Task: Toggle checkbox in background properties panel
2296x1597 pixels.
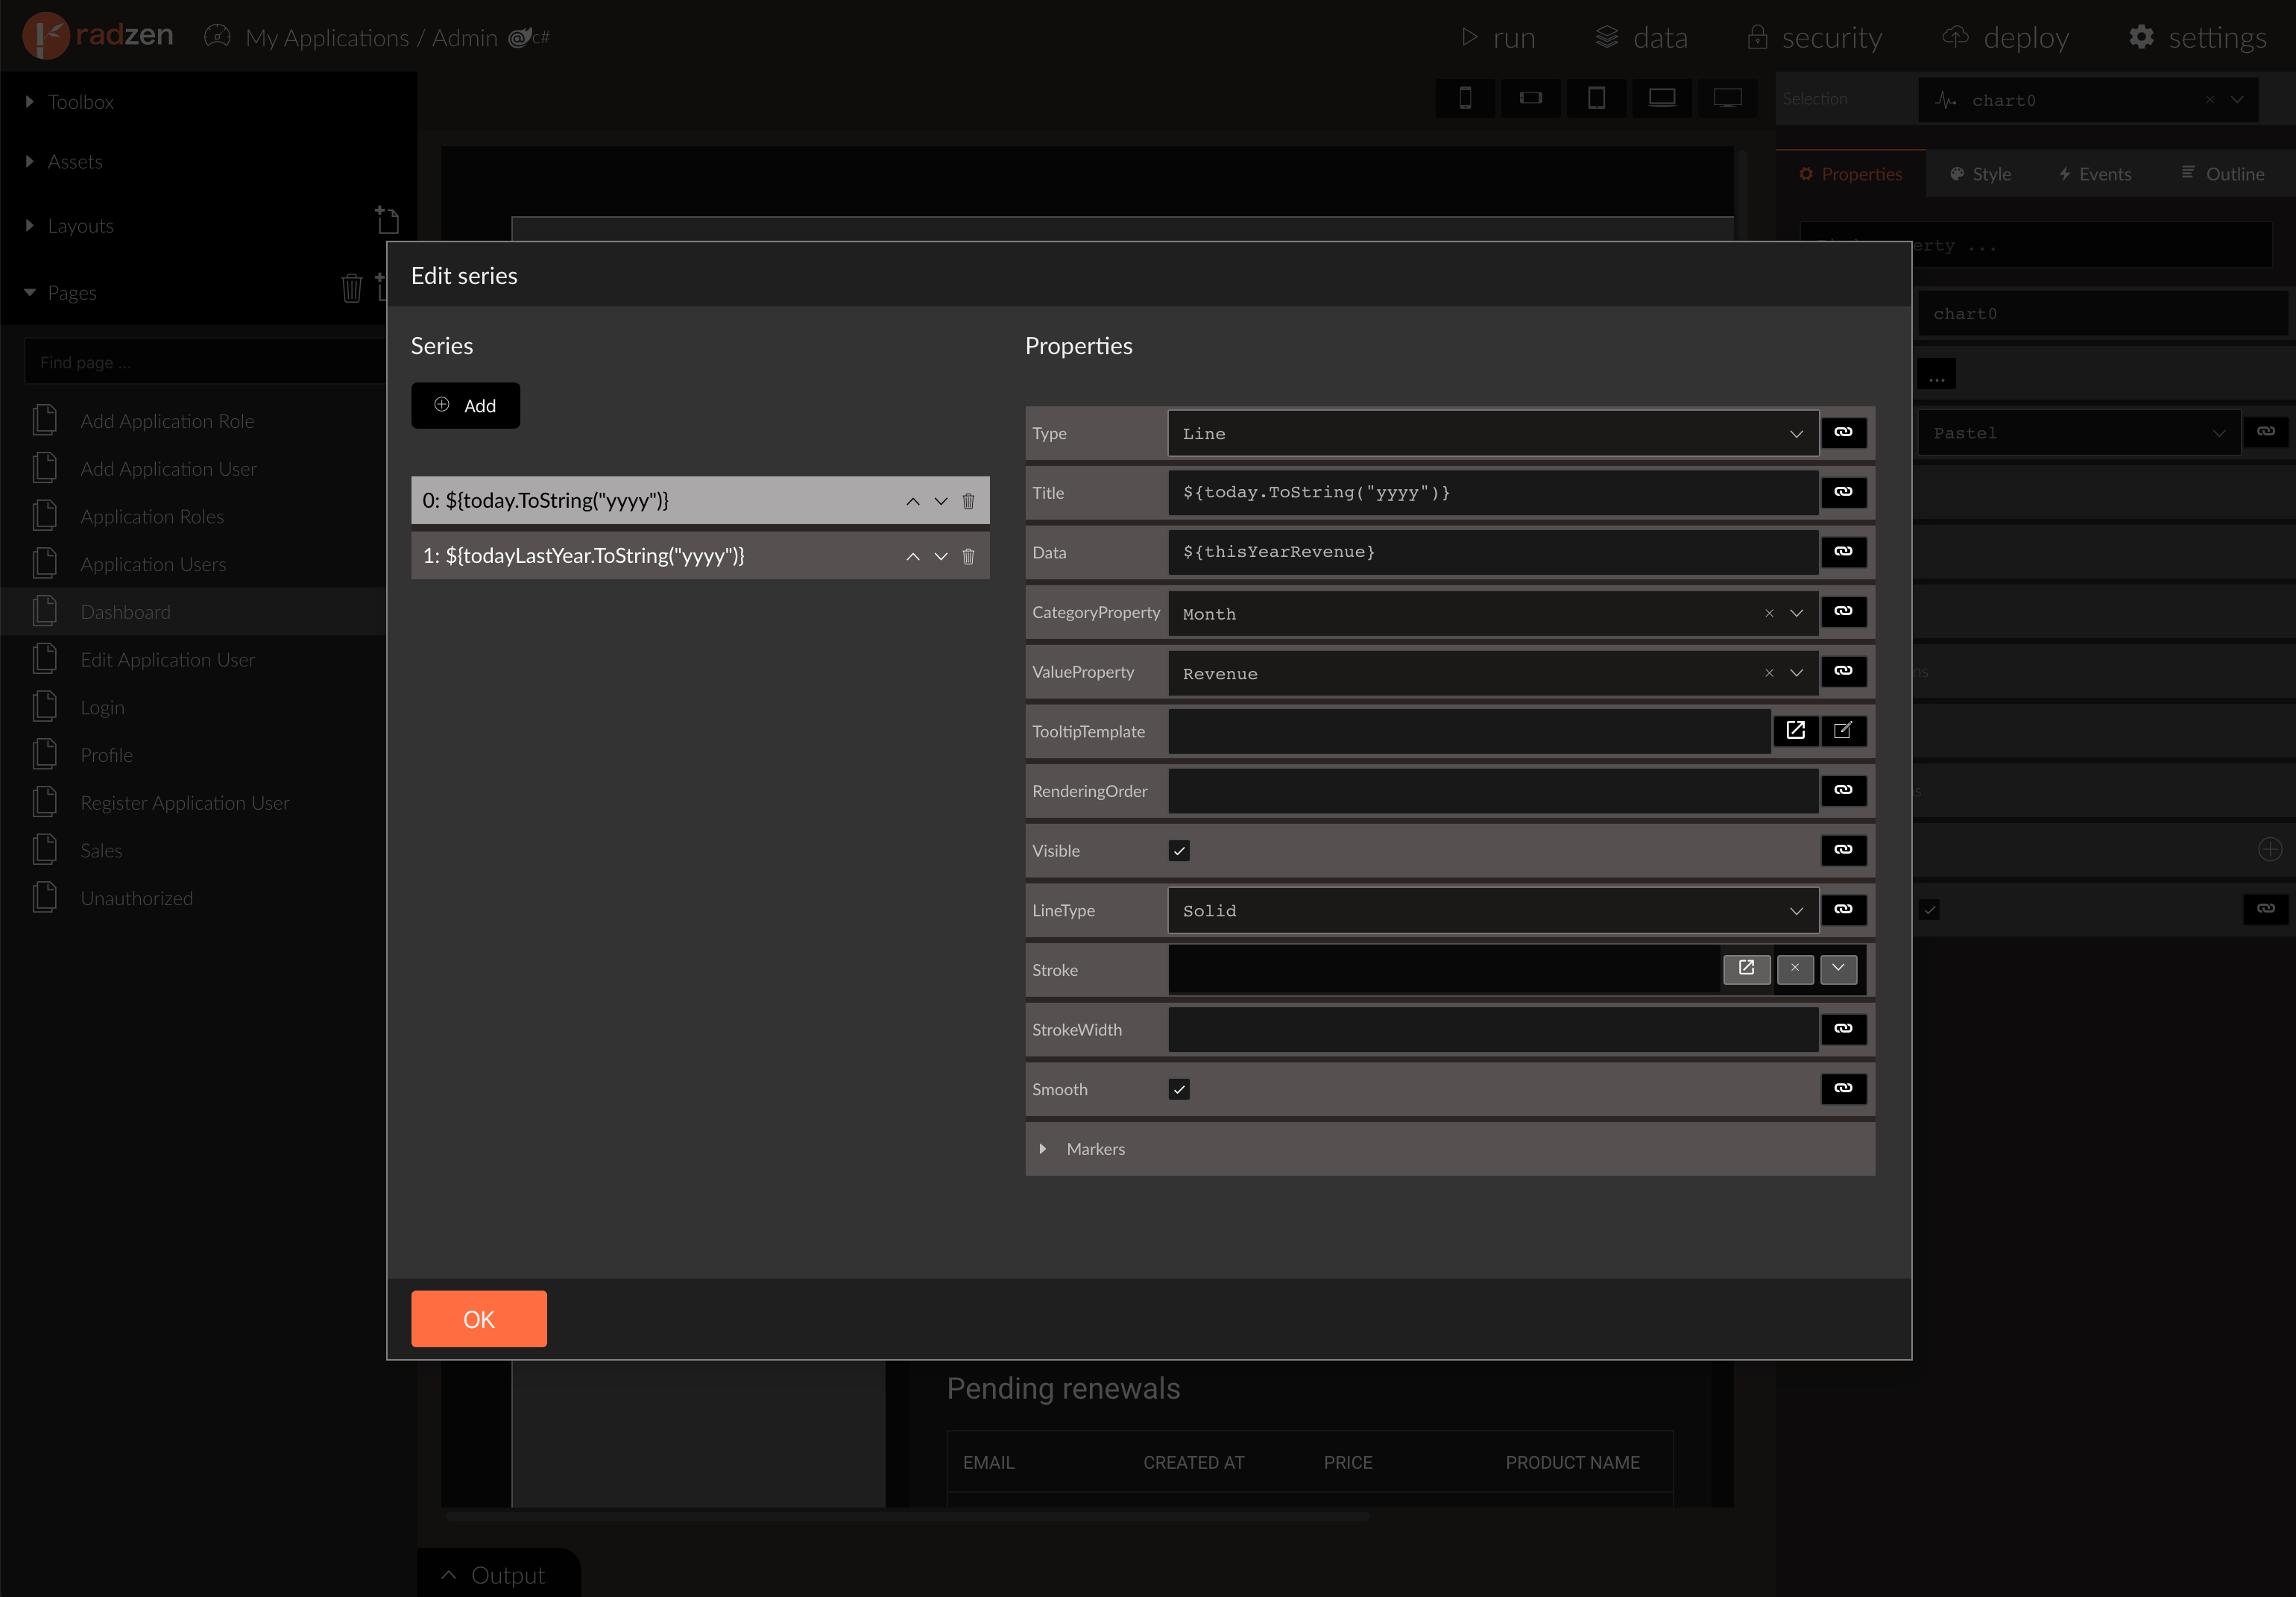Action: click(x=1929, y=910)
